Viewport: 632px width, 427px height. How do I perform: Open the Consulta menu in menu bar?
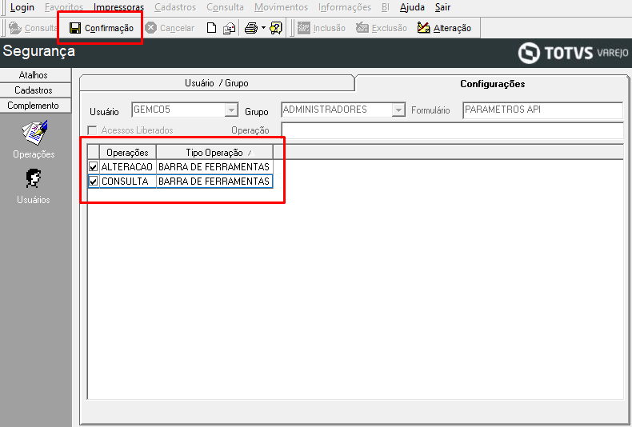225,7
